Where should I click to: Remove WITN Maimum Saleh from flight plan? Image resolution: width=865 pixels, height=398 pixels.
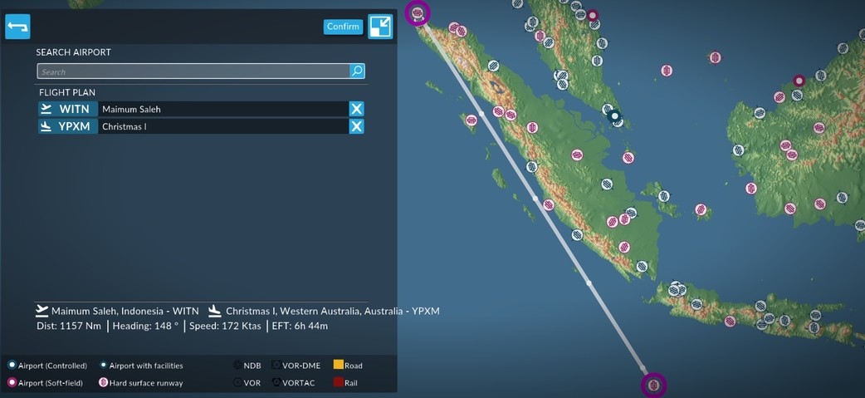tap(356, 109)
